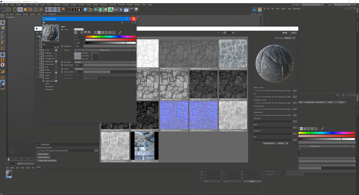Click eyedropper in the Attributes panel
Viewport: 359px width, 195px height.
coord(322,129)
